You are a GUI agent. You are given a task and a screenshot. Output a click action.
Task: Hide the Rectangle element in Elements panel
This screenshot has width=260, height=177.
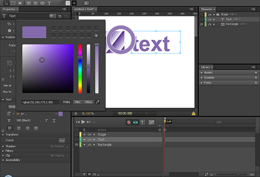point(210,24)
